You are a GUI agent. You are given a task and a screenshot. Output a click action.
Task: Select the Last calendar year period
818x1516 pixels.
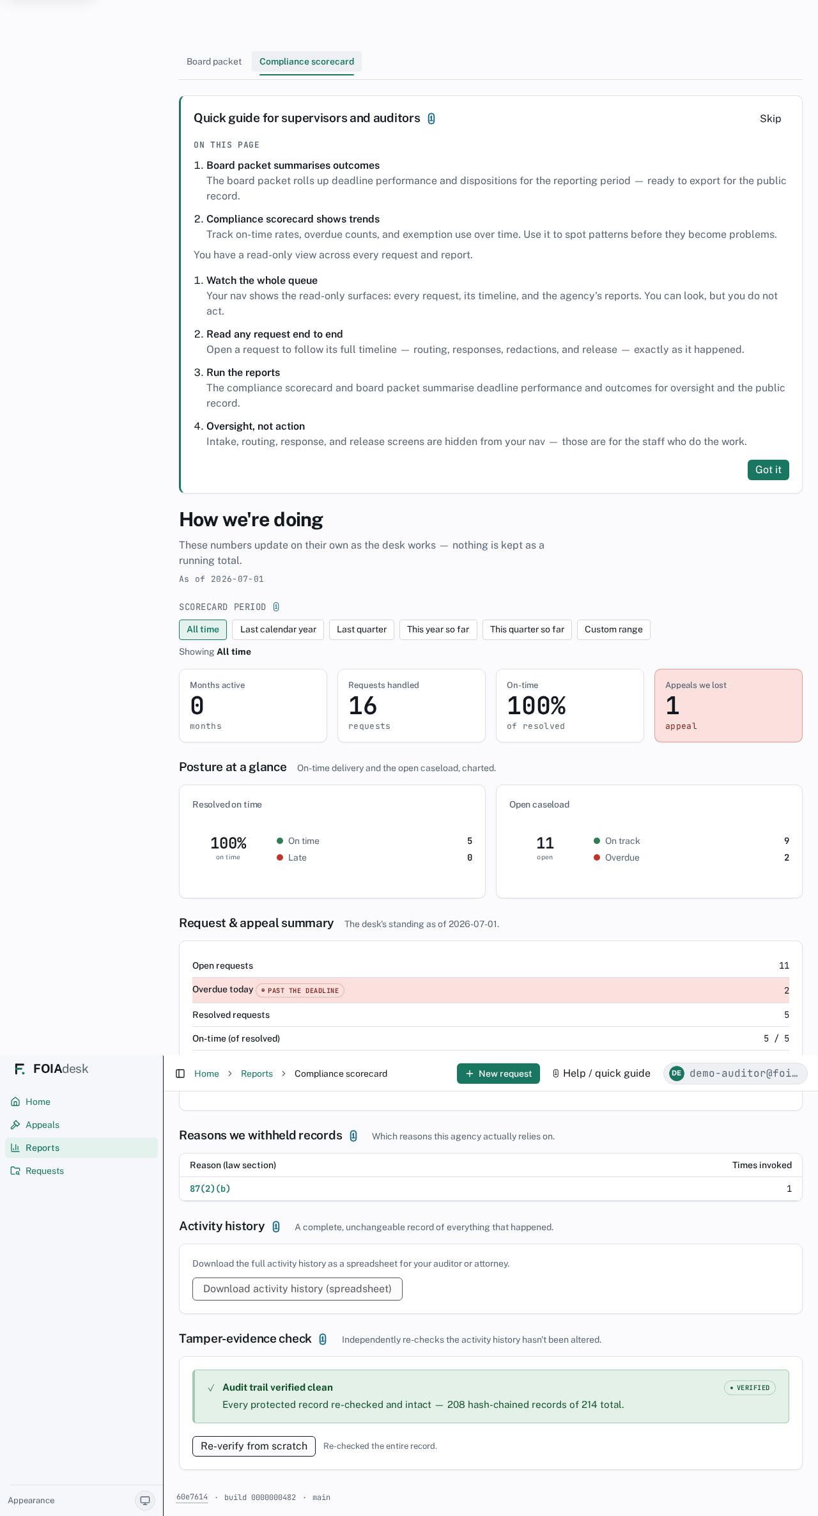278,630
